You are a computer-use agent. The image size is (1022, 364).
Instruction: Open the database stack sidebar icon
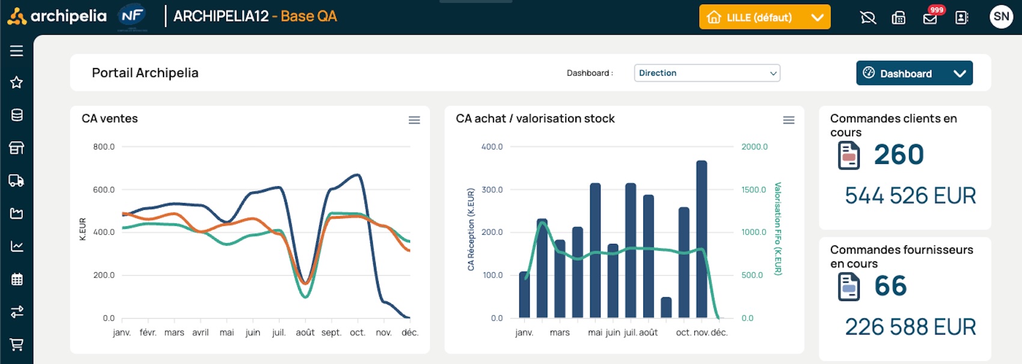tap(16, 115)
